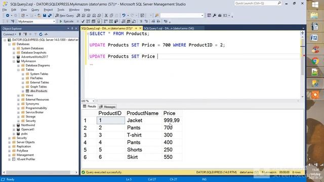Open the Help menu
Image resolution: width=324 pixels, height=182 pixels.
click(x=87, y=10)
